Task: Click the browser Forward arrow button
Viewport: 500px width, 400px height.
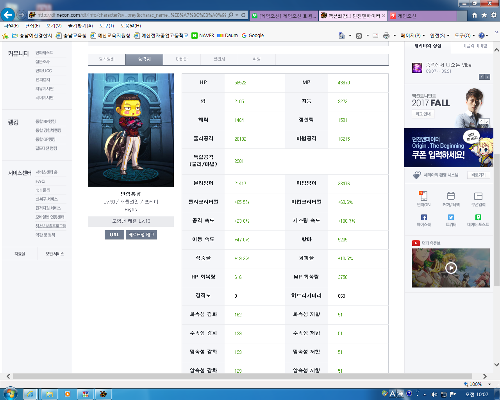Action: coord(21,15)
